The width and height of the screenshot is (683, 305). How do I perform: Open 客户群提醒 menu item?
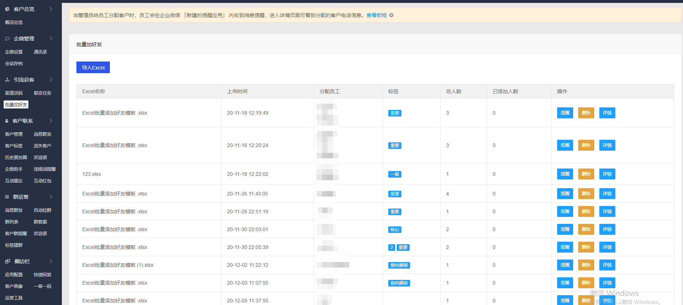click(16, 234)
